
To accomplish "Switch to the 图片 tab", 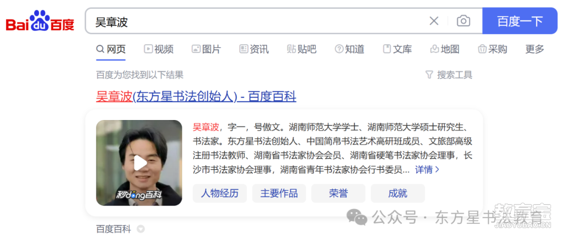I will tap(207, 49).
